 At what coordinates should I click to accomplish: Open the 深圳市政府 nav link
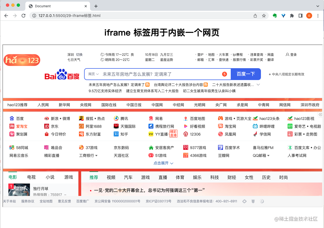(310, 105)
